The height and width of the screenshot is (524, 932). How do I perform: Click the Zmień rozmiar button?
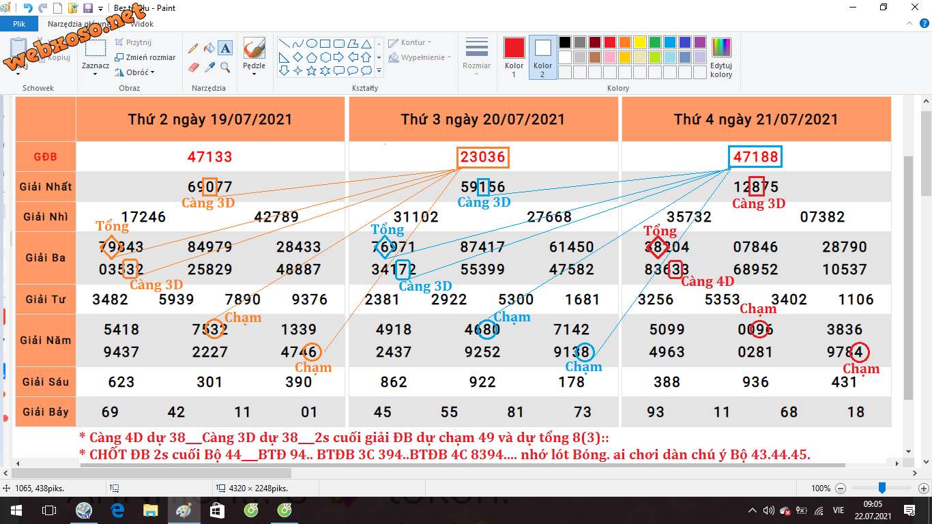pyautogui.click(x=145, y=57)
